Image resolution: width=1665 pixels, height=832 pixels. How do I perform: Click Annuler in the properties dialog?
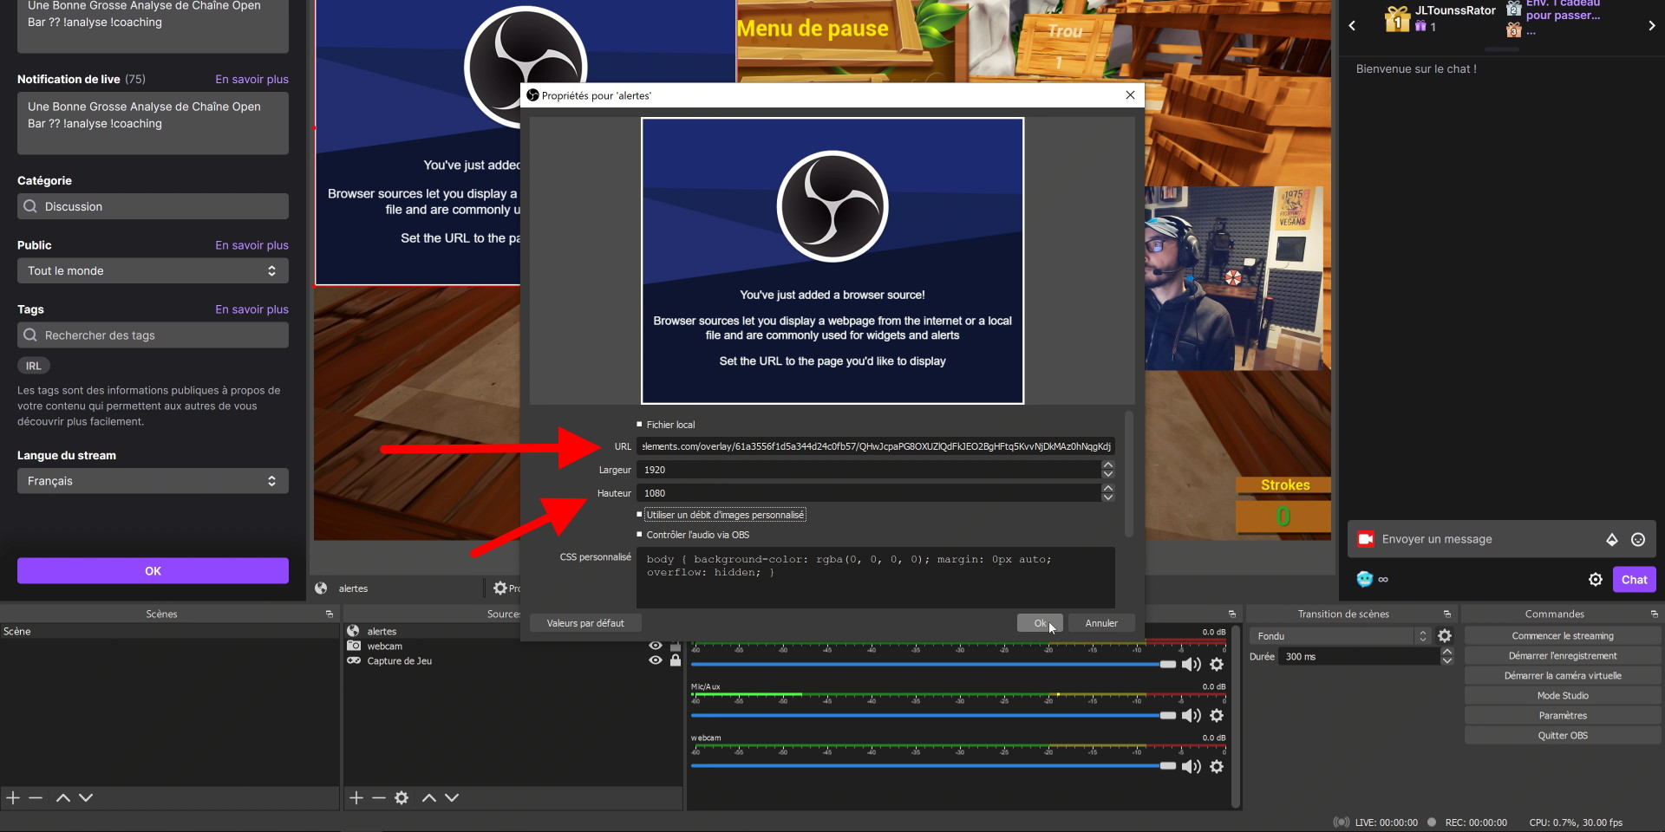(x=1101, y=623)
